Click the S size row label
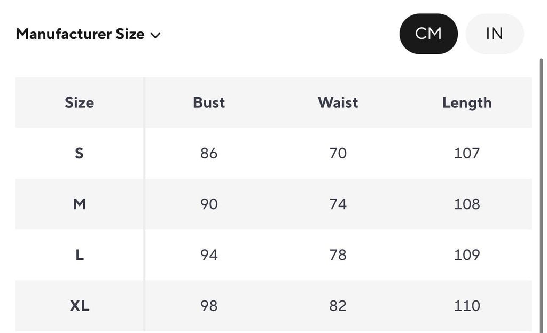547x333 pixels. coord(79,153)
